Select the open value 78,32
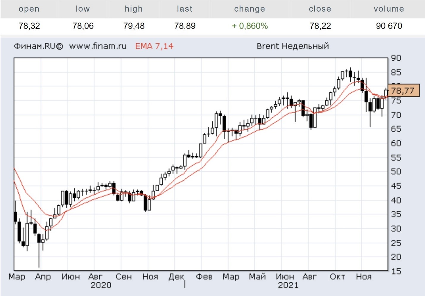The height and width of the screenshot is (296, 425). [29, 26]
